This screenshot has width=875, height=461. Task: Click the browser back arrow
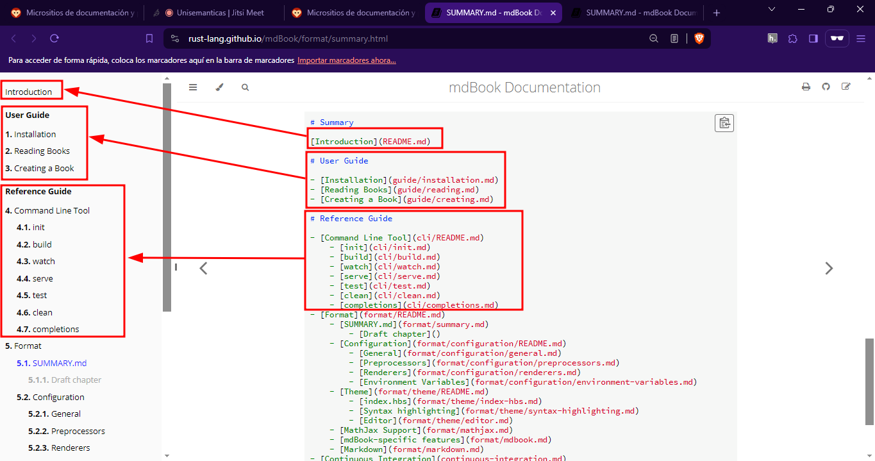click(x=14, y=38)
